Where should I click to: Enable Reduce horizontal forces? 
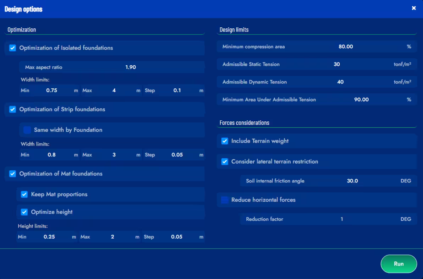pos(224,200)
